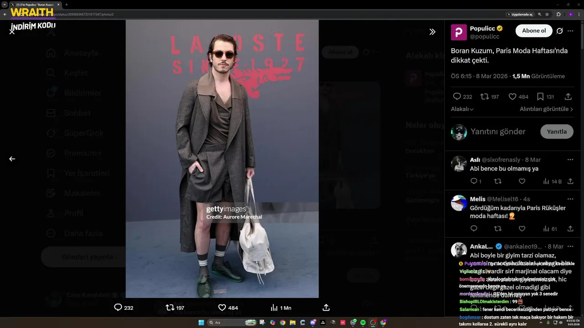Expand the Alakalı sort dropdown

(x=462, y=109)
